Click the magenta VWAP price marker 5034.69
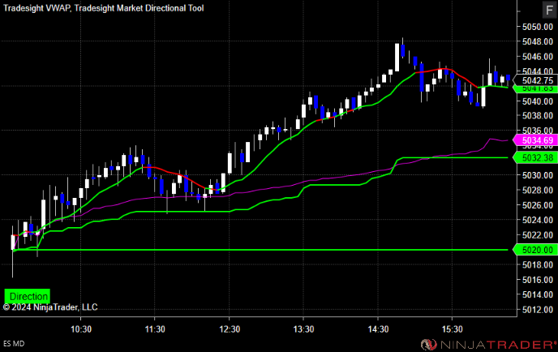The image size is (558, 352). (x=535, y=140)
